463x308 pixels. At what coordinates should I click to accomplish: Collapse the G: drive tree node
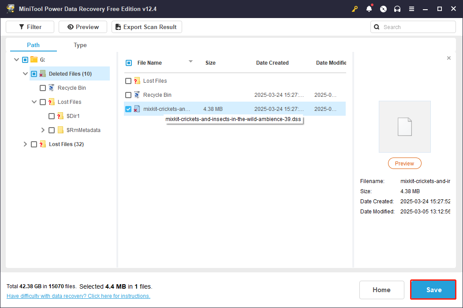[x=17, y=59]
